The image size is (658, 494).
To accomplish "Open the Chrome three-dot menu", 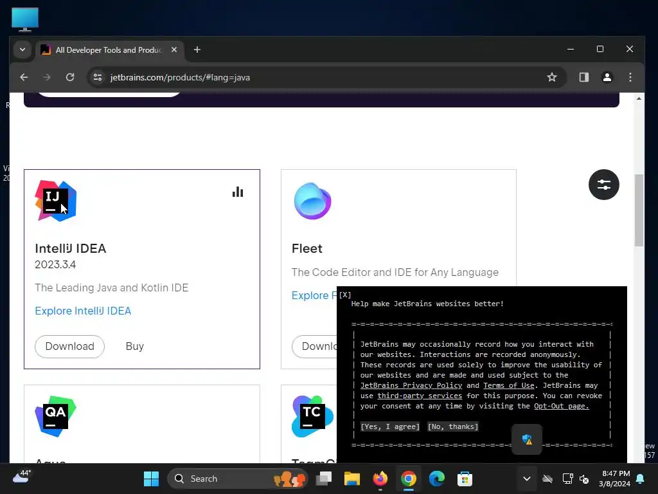I will tap(630, 77).
